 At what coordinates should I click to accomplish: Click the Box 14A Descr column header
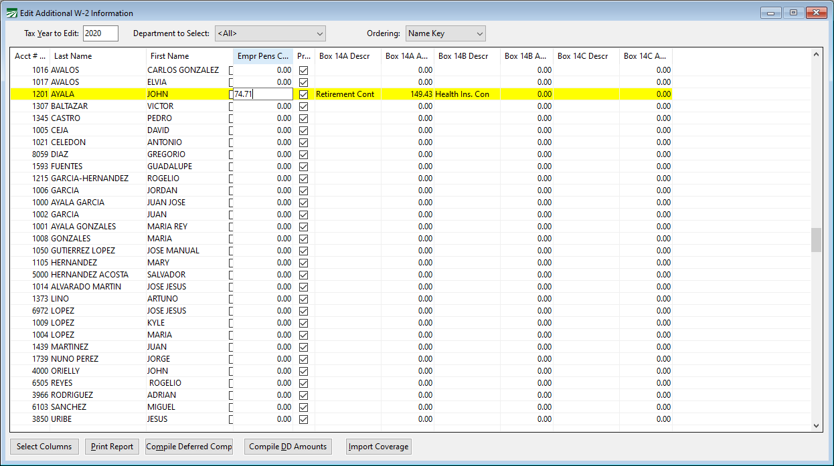click(x=347, y=56)
